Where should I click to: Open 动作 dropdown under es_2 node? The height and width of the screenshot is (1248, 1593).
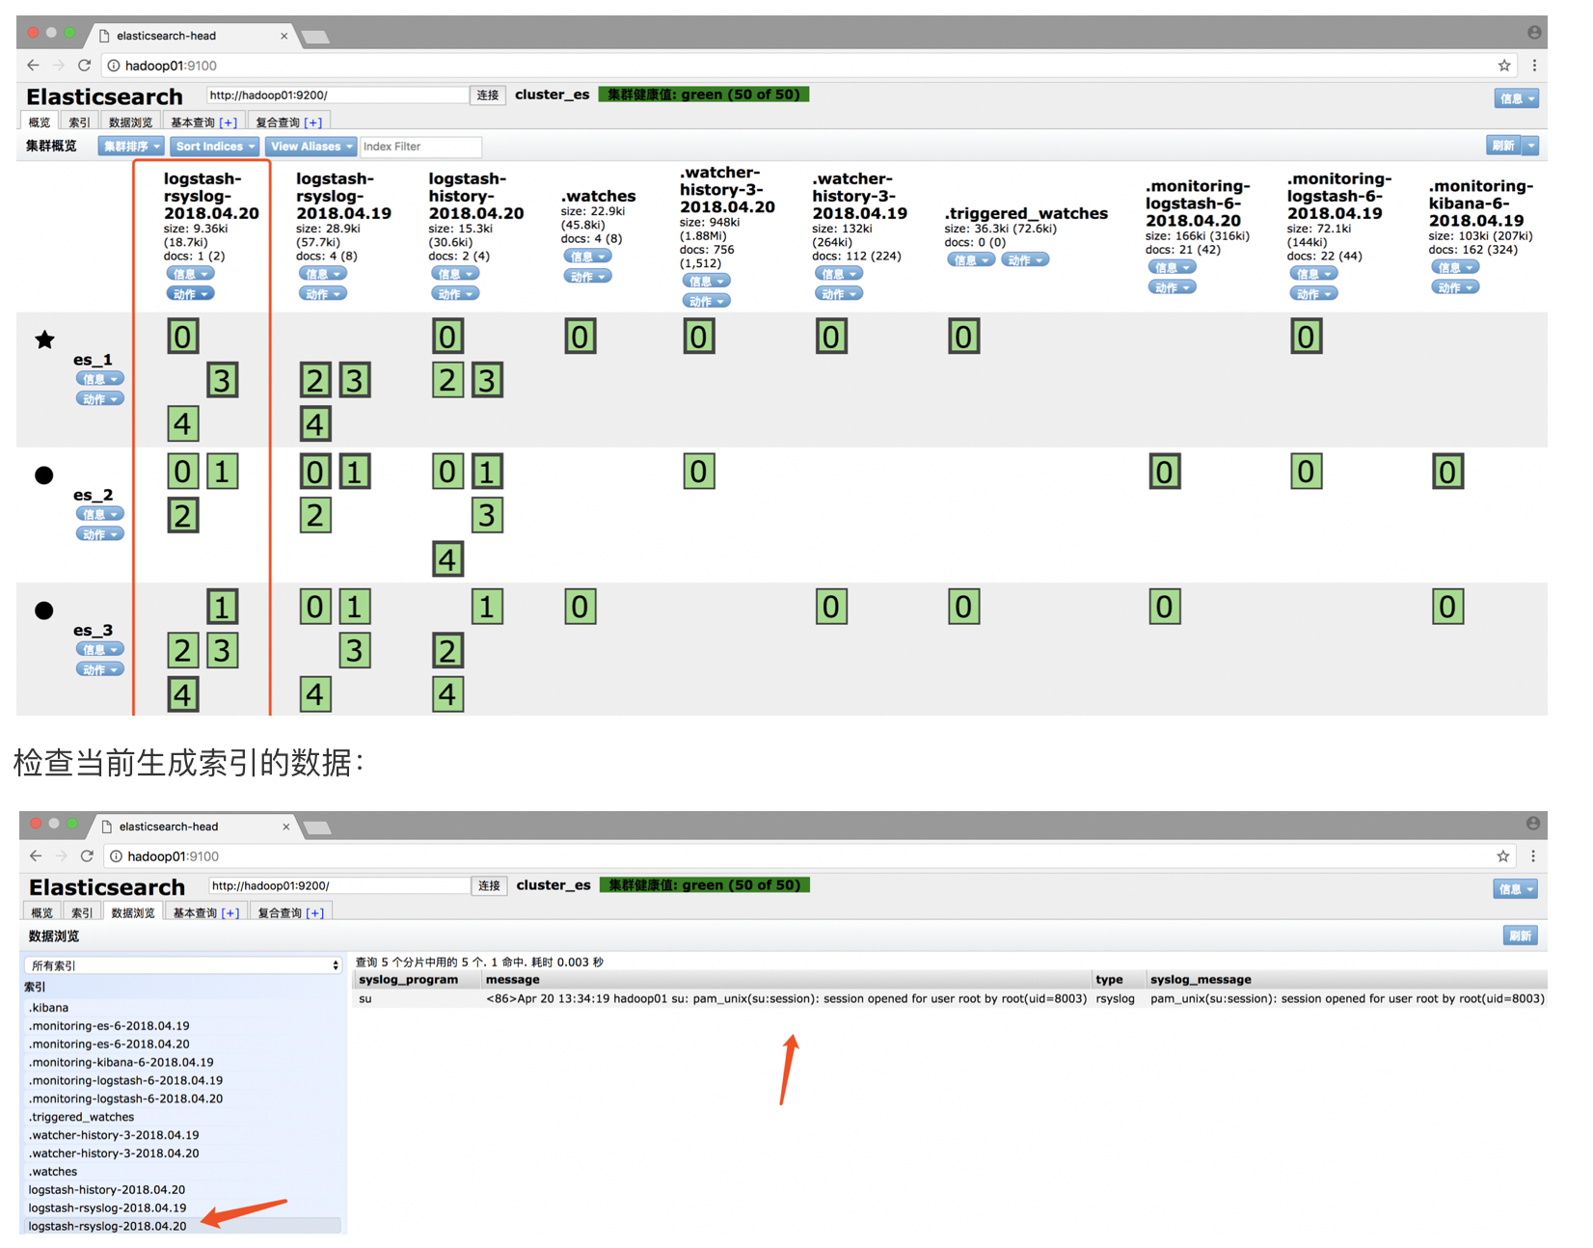tap(100, 534)
